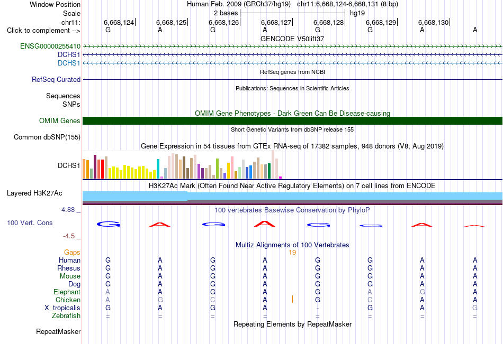503x344 pixels.
Task: Click the RepeatMasker track label
Action: point(58,331)
